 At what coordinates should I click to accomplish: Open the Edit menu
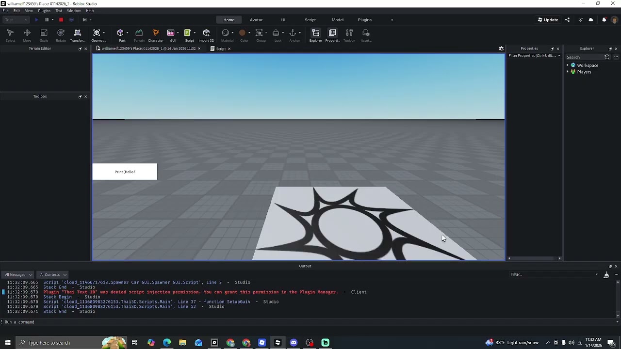[x=17, y=11]
